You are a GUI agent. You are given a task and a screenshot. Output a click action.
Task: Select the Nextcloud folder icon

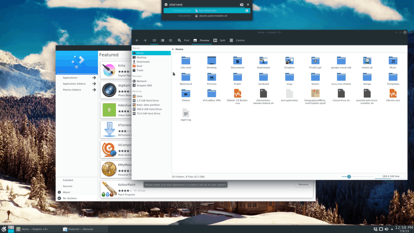186,77
